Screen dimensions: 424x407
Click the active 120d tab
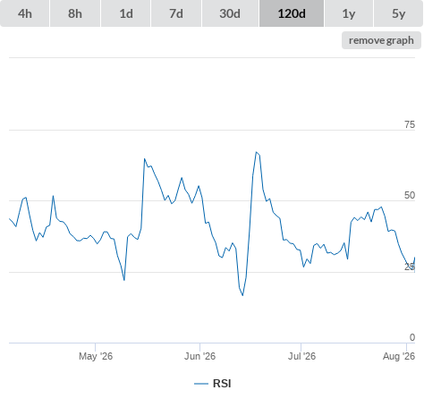click(292, 13)
